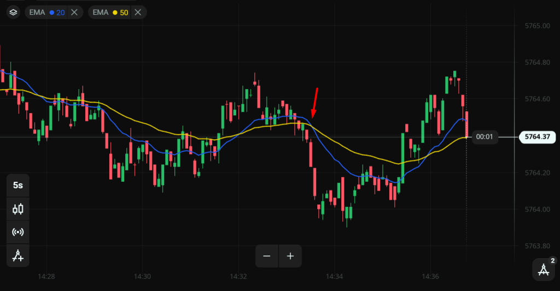Change the candlestick chart type
The image size is (560, 291).
18,209
